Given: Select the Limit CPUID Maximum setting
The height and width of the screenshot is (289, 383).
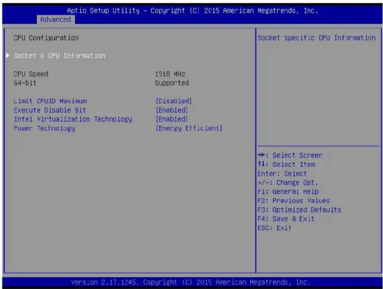Looking at the screenshot, I should (x=50, y=101).
